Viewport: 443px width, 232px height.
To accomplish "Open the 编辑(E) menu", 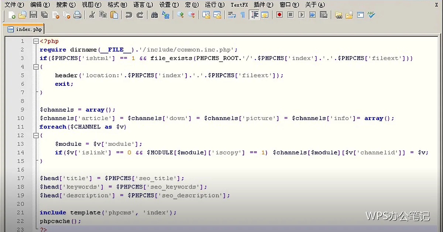I will (x=40, y=5).
